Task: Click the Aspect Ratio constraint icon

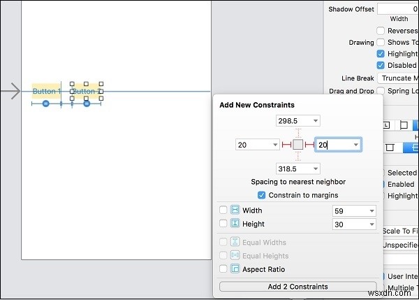Action: pyautogui.click(x=235, y=269)
